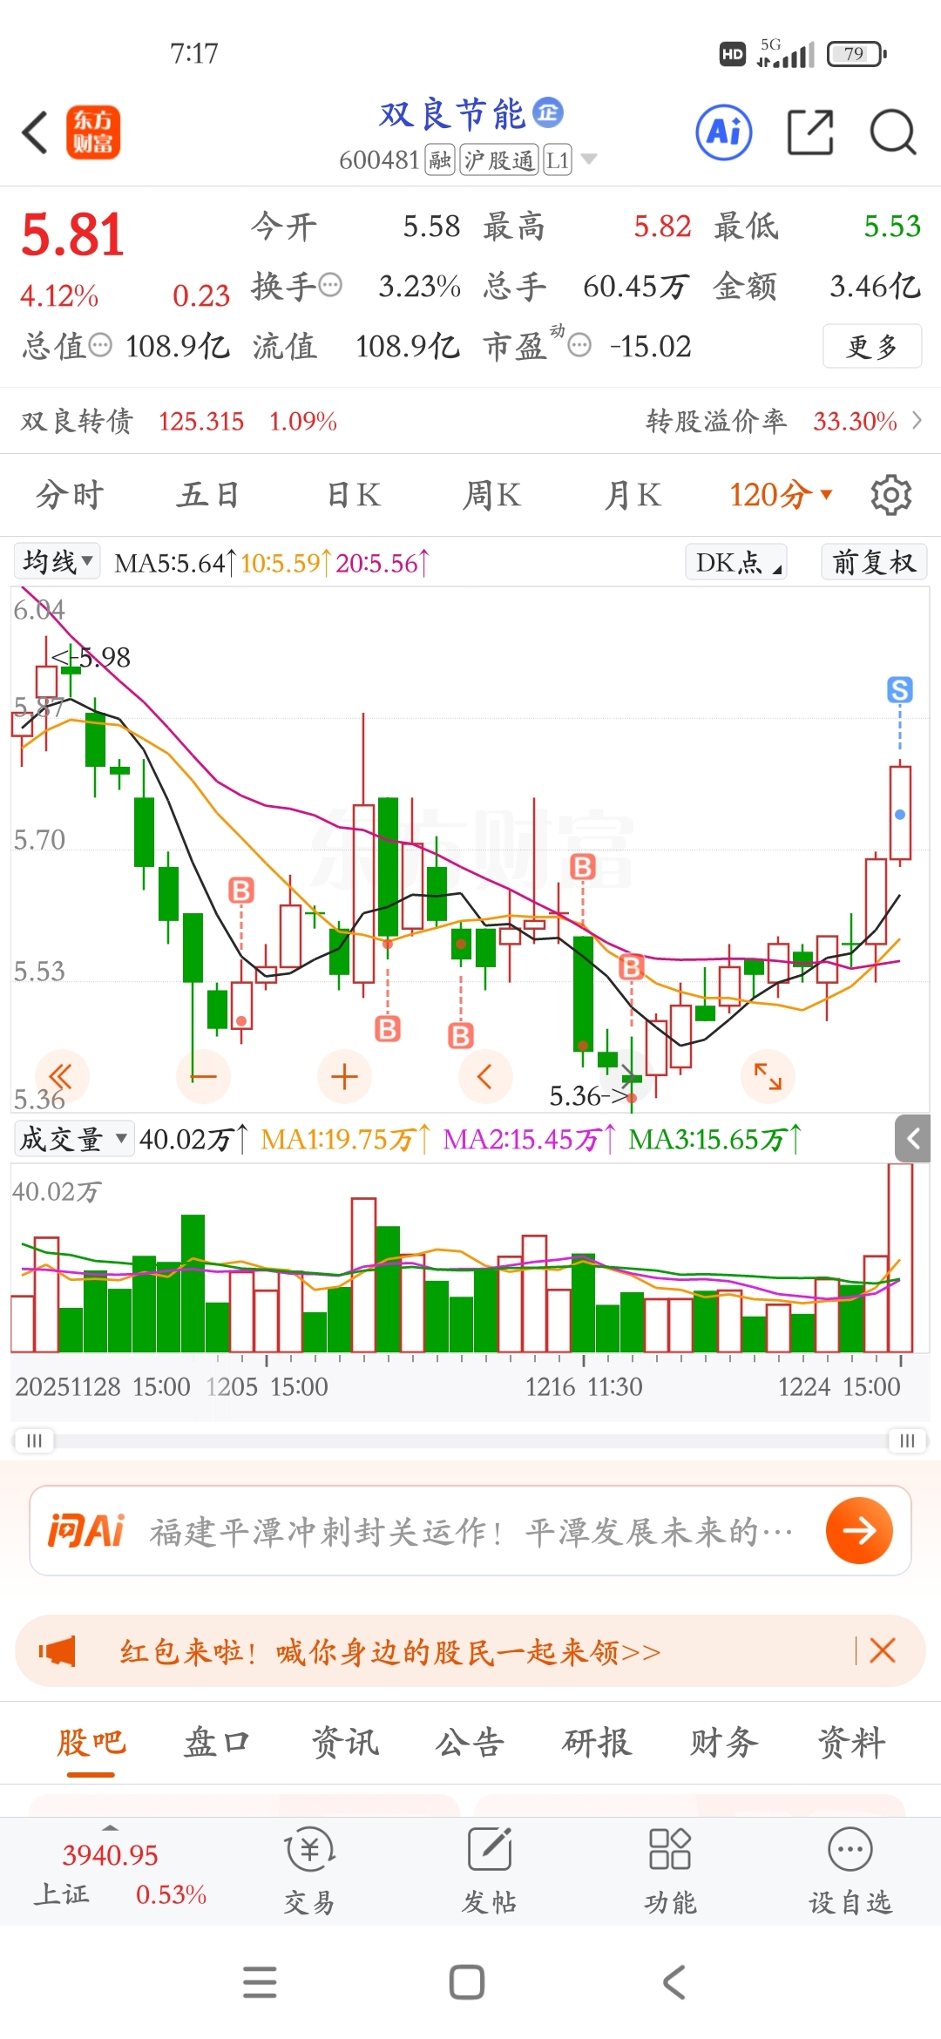Tap the 企 badge beside stock name
The height and width of the screenshot is (2039, 941).
(x=548, y=112)
